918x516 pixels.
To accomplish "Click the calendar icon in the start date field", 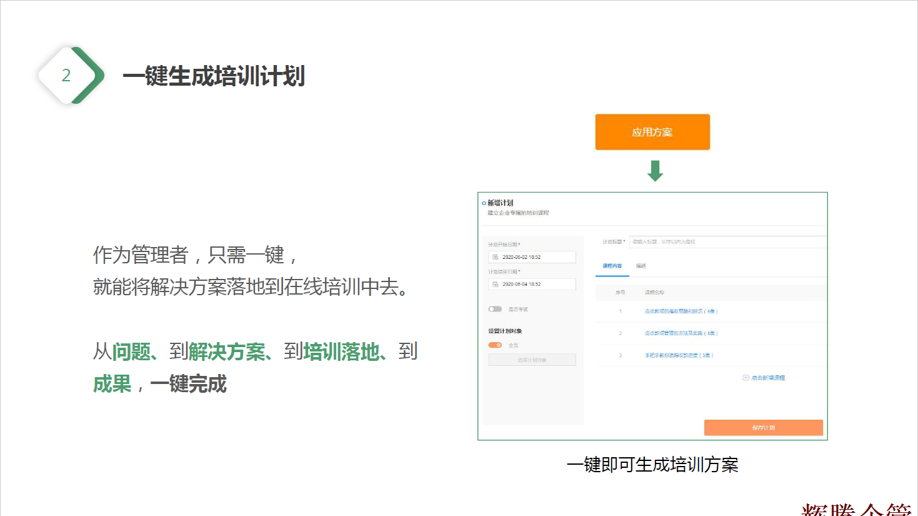I will click(496, 257).
